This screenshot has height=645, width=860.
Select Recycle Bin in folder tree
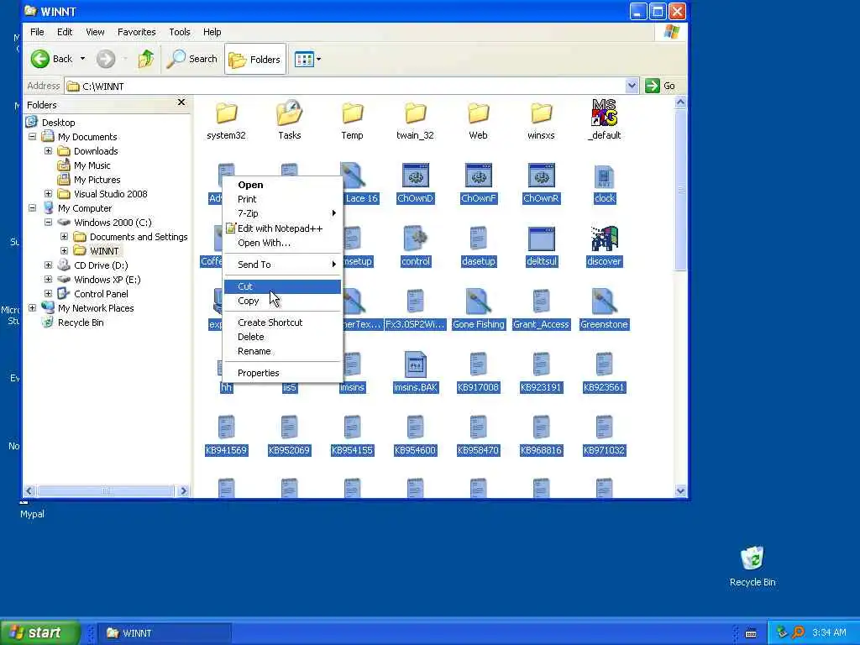tap(81, 322)
